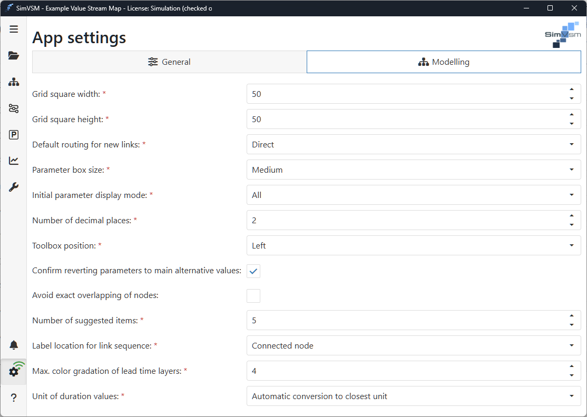Viewport: 587px width, 417px height.
Task: Decrease Number of decimal places
Action: [572, 225]
